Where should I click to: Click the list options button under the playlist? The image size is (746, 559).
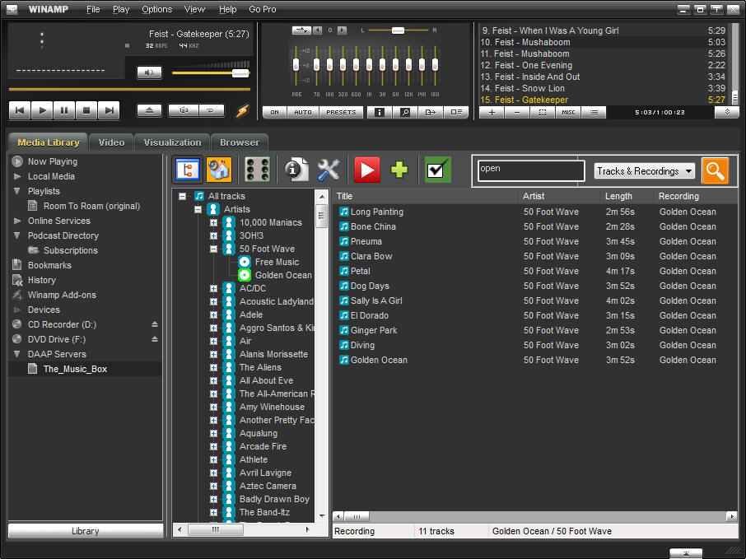click(x=594, y=112)
